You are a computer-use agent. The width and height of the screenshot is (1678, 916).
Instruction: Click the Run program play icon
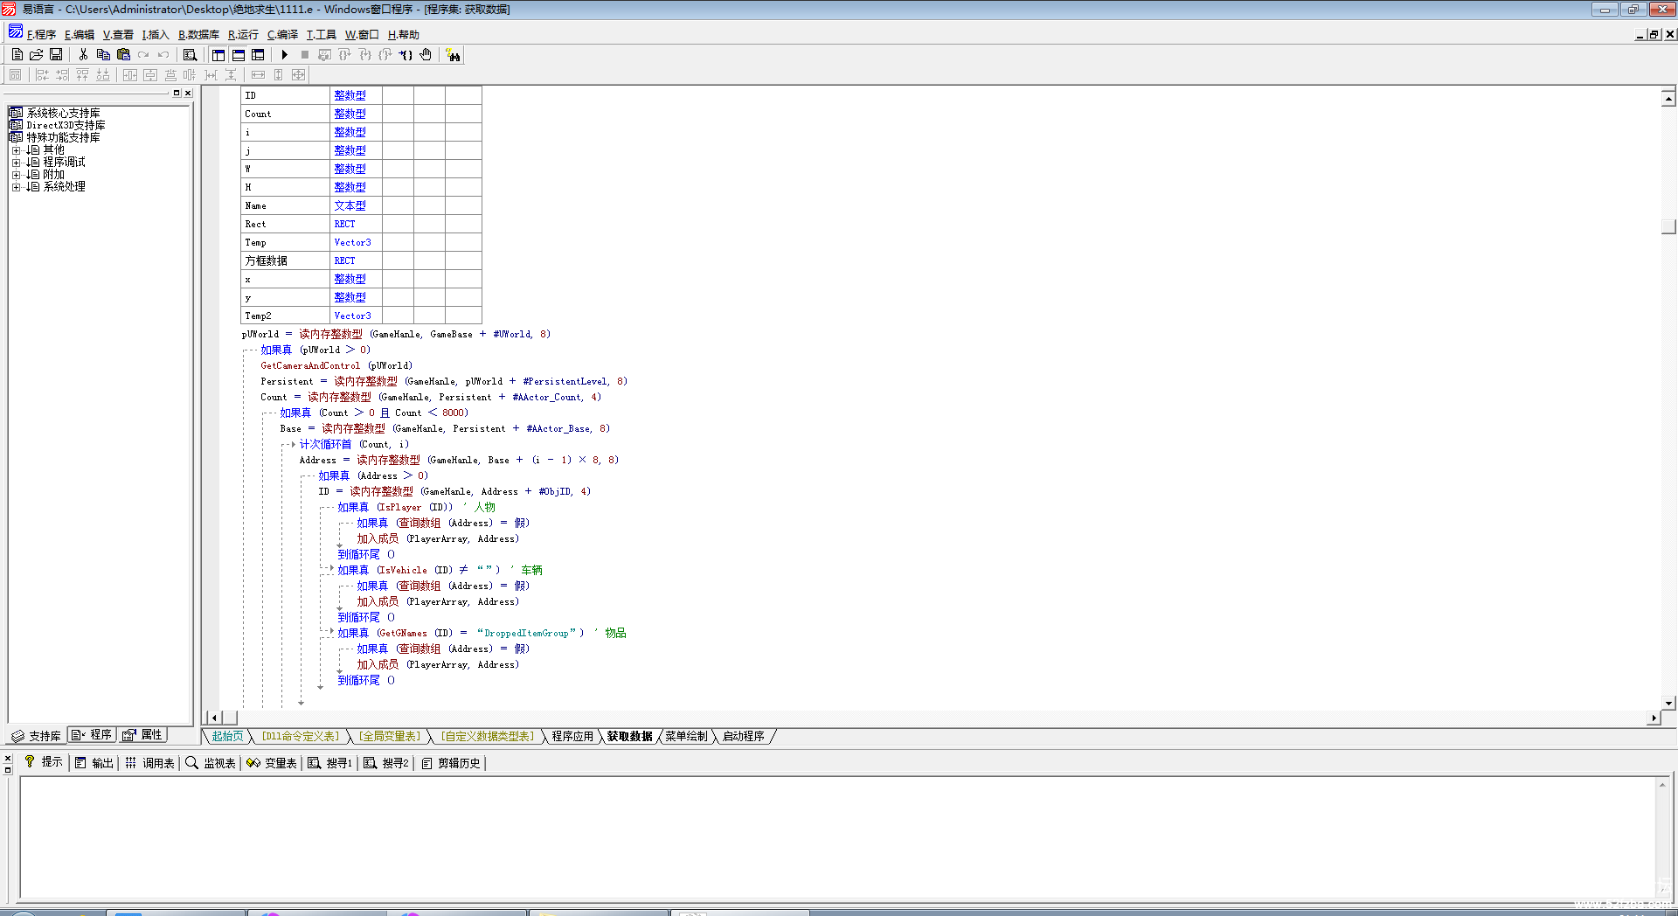click(x=285, y=55)
